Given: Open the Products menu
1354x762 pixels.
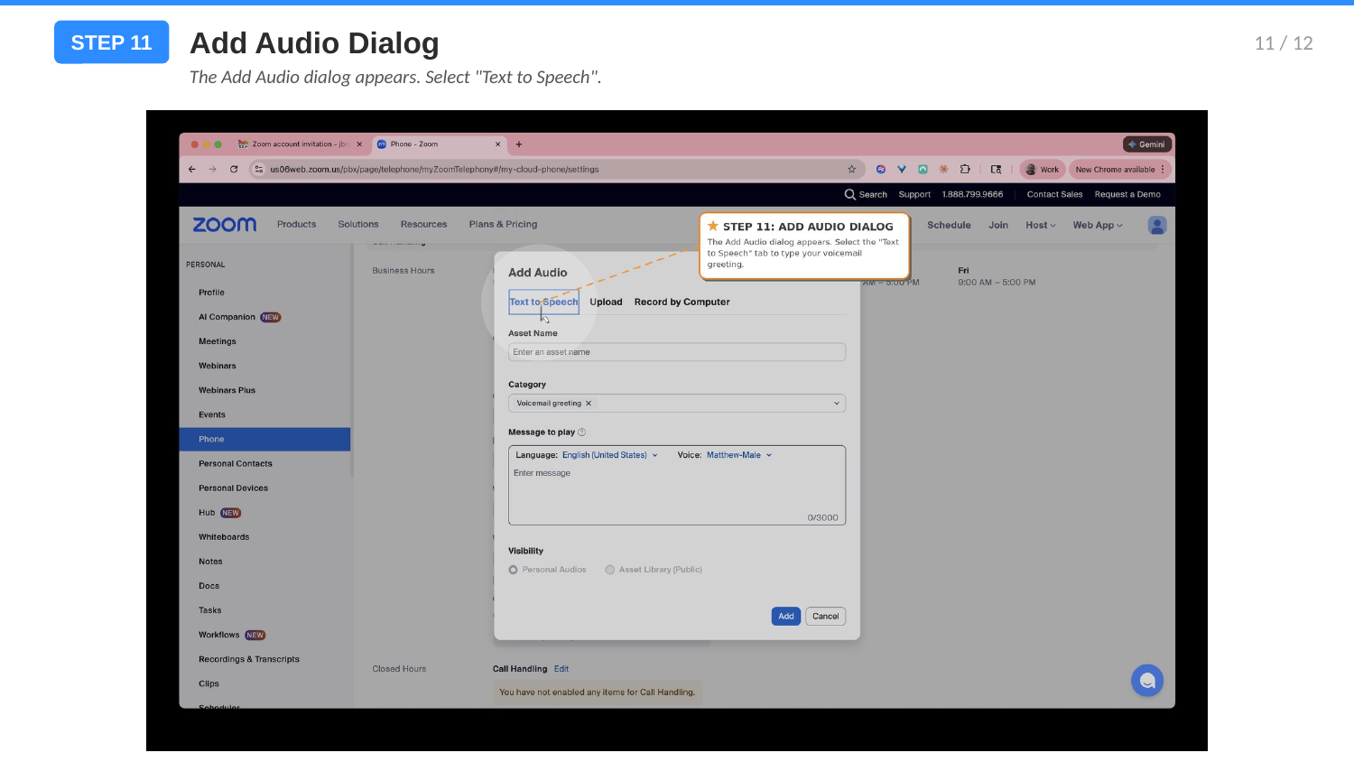Looking at the screenshot, I should click(296, 224).
